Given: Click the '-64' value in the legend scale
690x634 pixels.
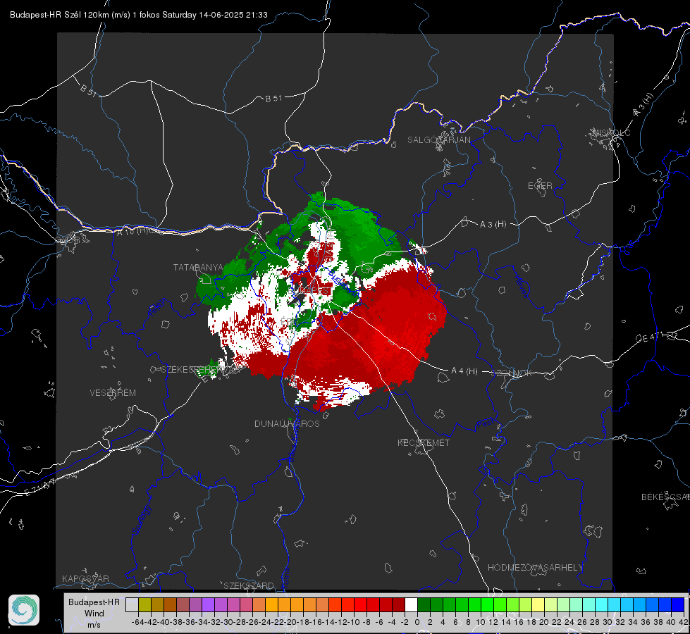Looking at the screenshot, I should click(138, 622).
